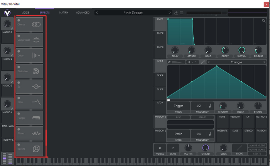Toggle the Legato option
The width and height of the screenshot is (270, 166).
pyautogui.click(x=257, y=153)
